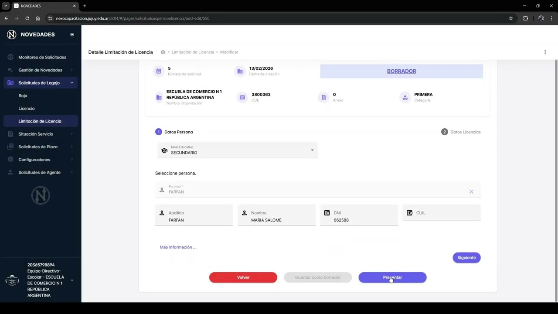Click the browser address bar
This screenshot has width=558, height=314.
click(279, 18)
